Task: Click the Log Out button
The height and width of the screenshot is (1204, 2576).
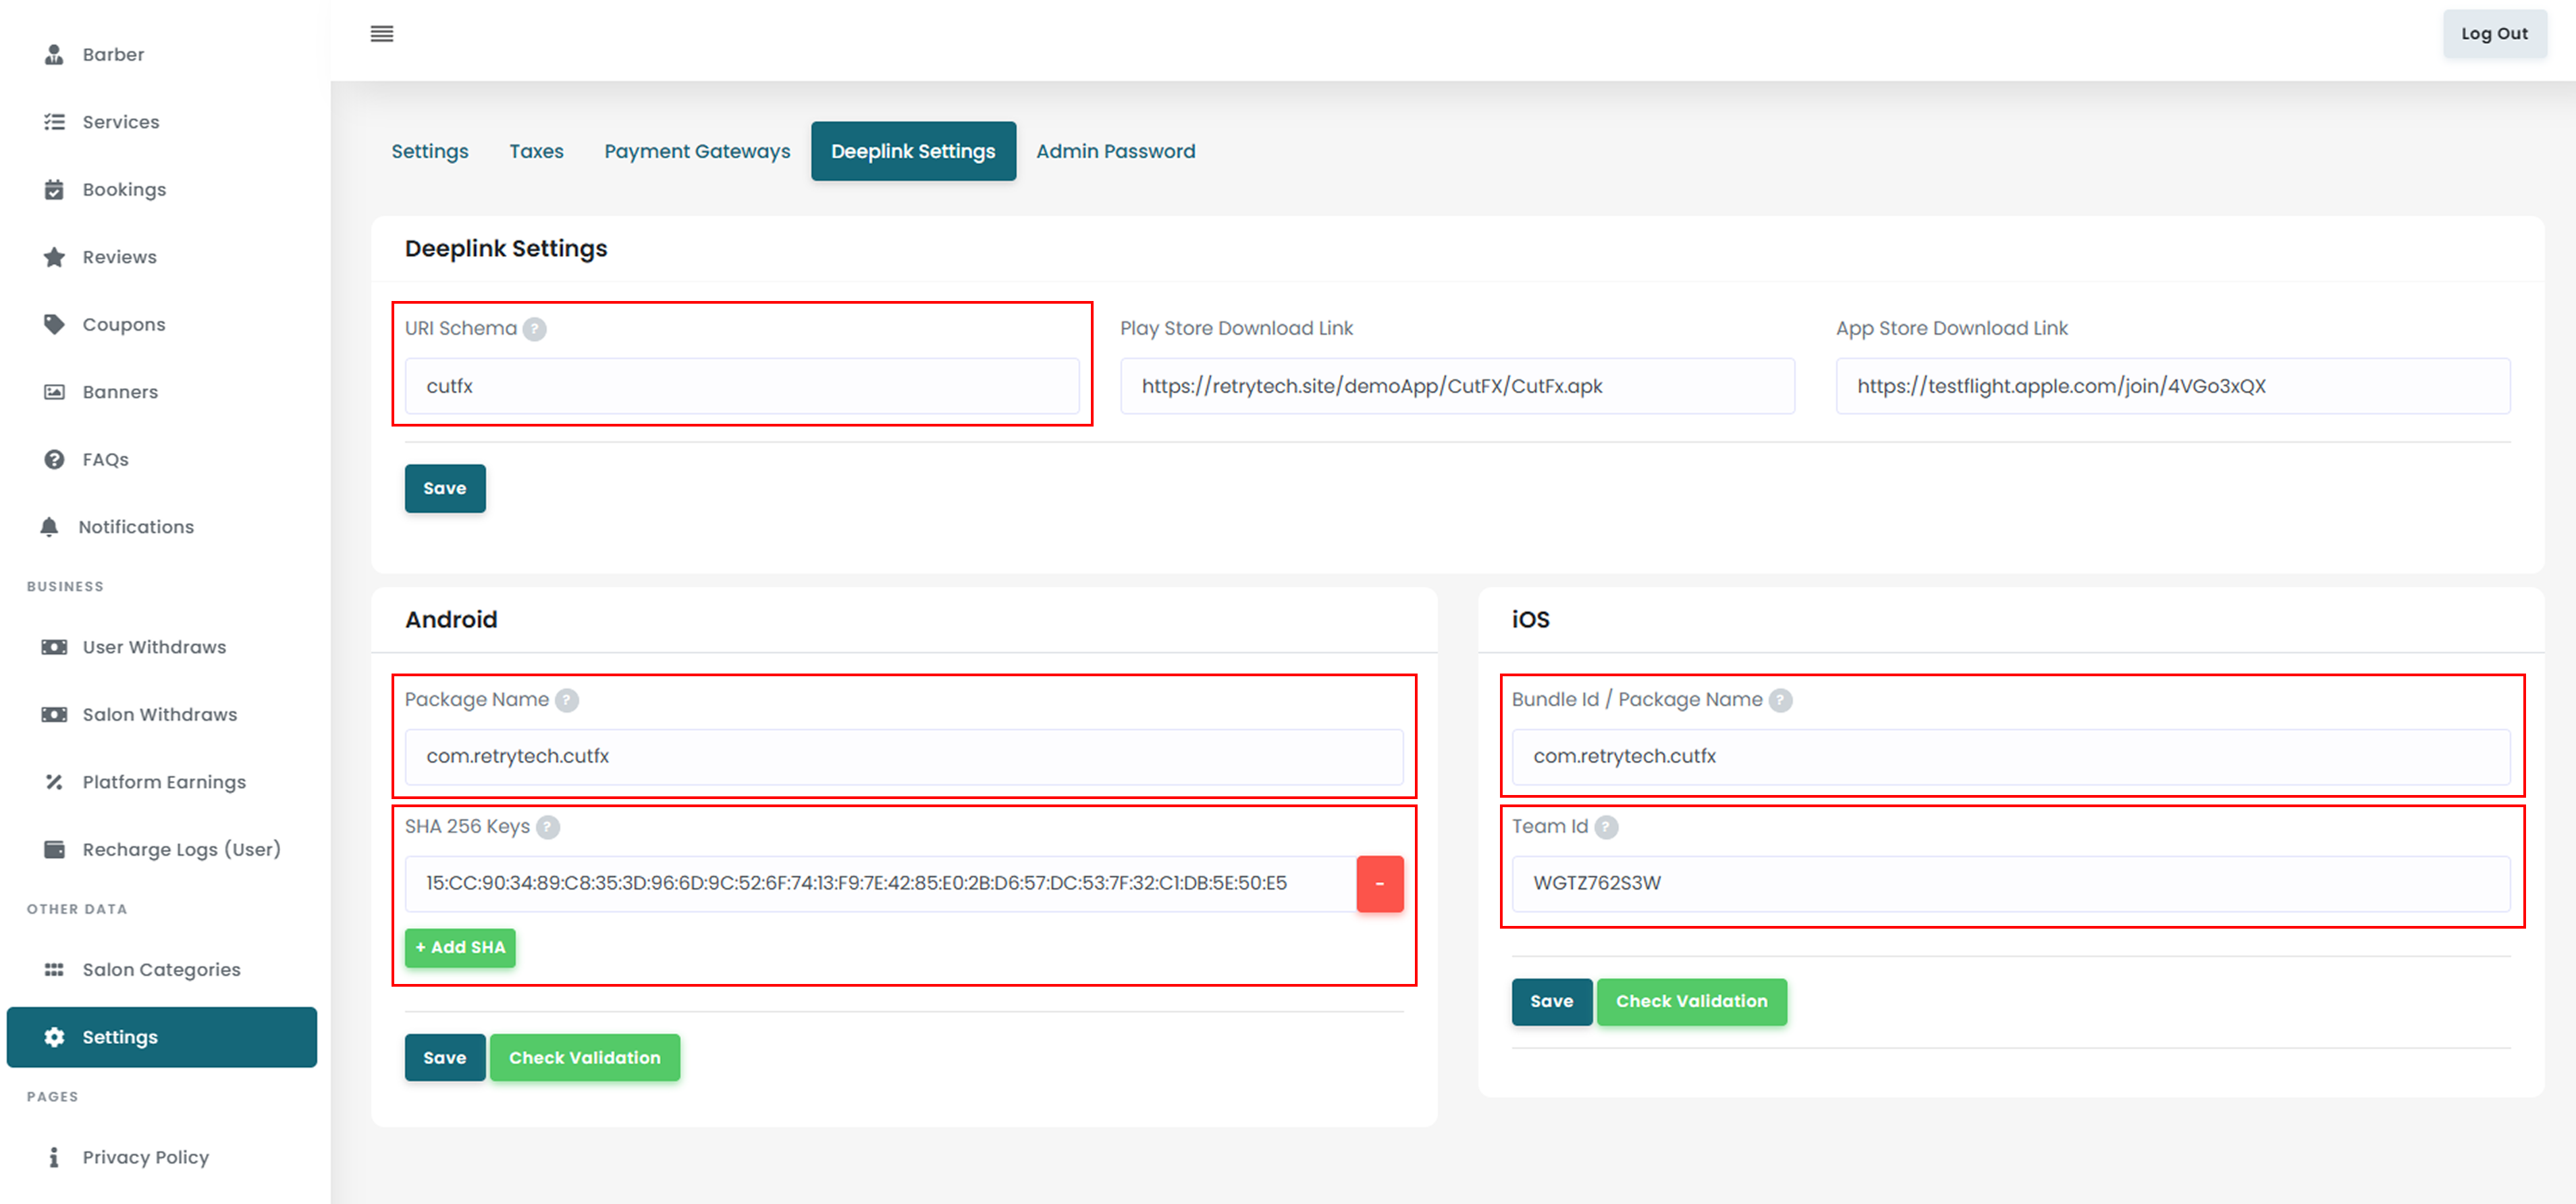Action: click(2493, 34)
